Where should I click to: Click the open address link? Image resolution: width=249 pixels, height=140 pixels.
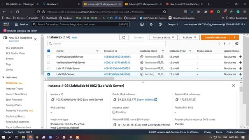point(148,100)
